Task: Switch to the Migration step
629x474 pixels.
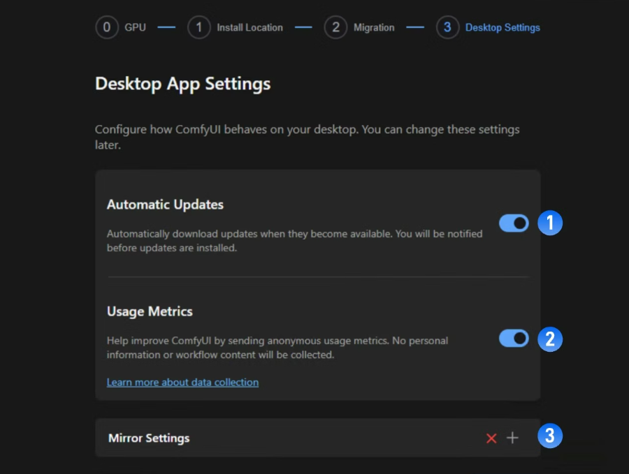Action: click(x=373, y=28)
